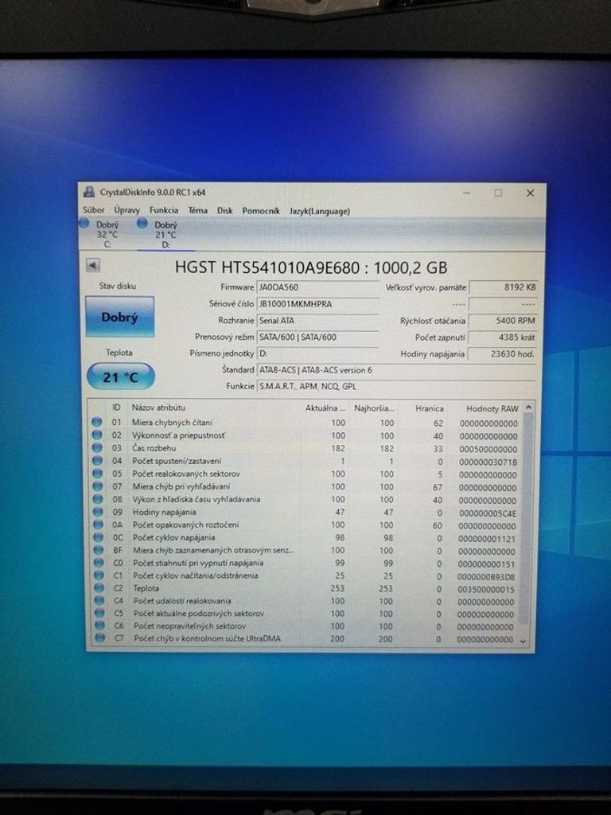This screenshot has width=611, height=815.
Task: Select the Hodiny napájania attribute row
Action: [x=306, y=513]
